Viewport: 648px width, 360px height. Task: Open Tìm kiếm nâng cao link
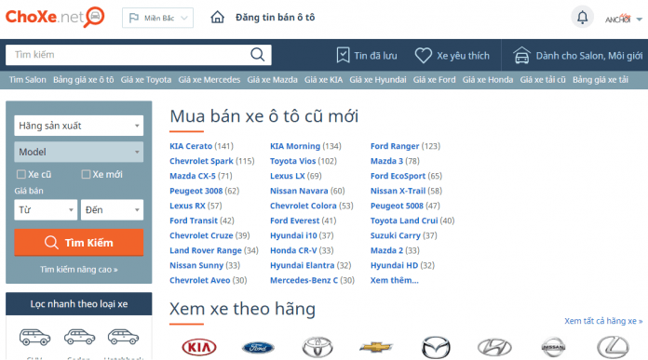tap(78, 269)
